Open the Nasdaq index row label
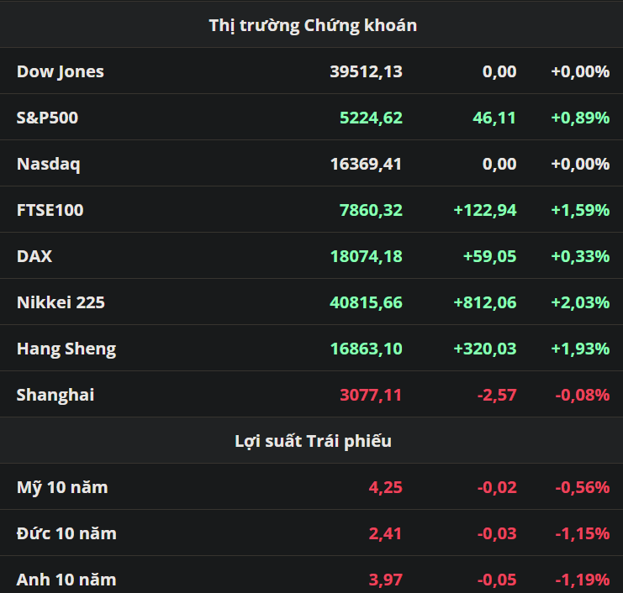Screen dimensions: 623x593 [48, 164]
